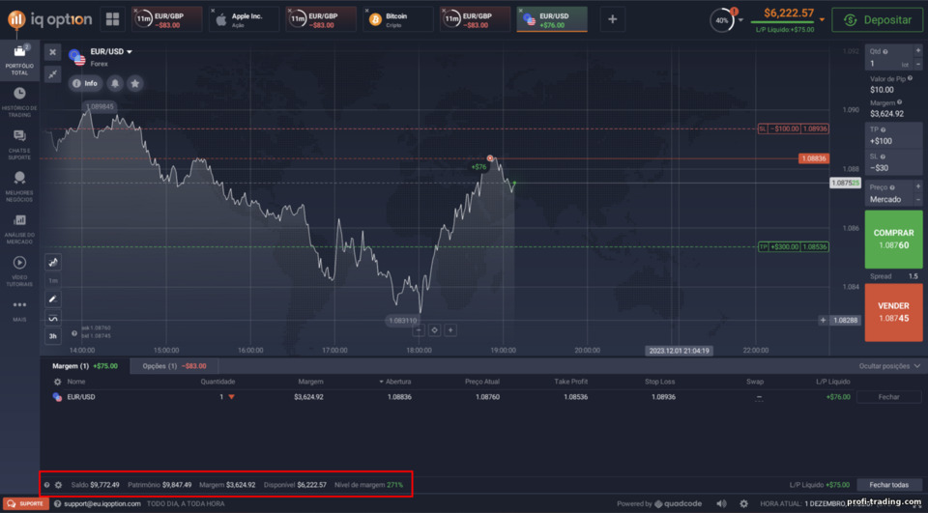Click VENDER at 1.08745
Image resolution: width=928 pixels, height=513 pixels.
(893, 312)
